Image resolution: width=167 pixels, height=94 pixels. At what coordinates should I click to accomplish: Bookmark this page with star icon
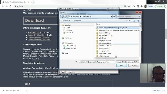click(129, 6)
